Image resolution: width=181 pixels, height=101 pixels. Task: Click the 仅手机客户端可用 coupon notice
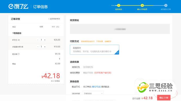[x=103, y=73]
